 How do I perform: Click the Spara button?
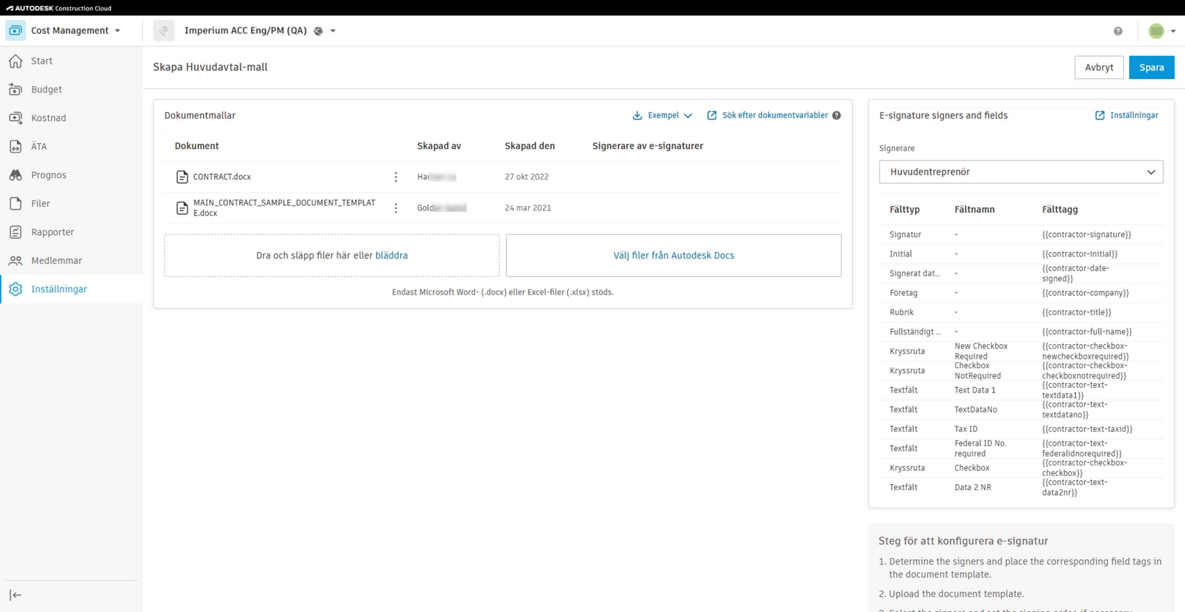(x=1151, y=67)
